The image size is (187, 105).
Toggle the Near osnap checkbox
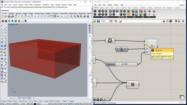[x=7, y=101]
